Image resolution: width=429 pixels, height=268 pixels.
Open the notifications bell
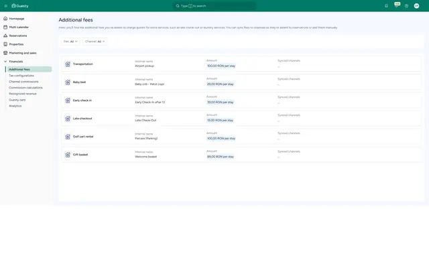click(386, 6)
